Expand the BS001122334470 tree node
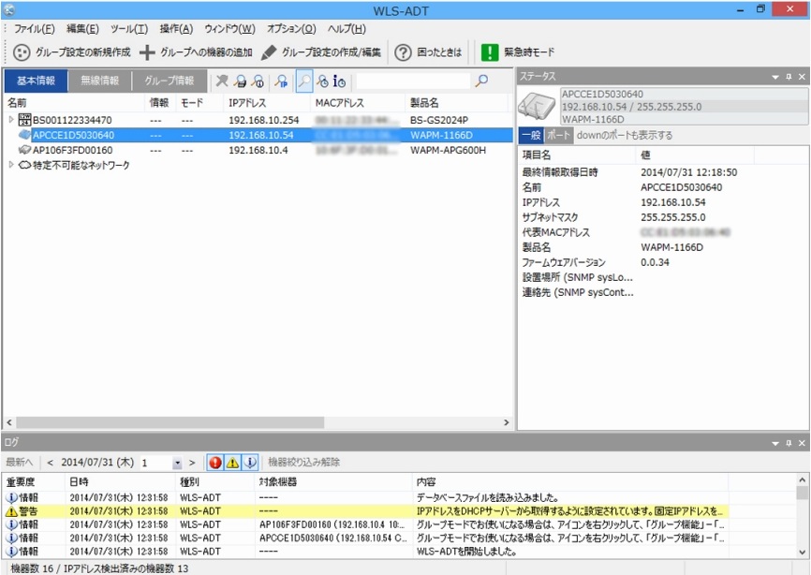This screenshot has height=575, width=811. coord(11,120)
